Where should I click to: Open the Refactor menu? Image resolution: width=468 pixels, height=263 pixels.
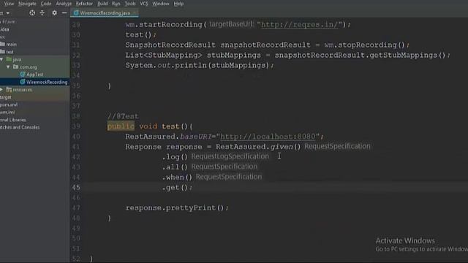84,4
